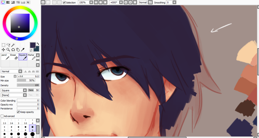Show the color wheel panel

click(3, 2)
